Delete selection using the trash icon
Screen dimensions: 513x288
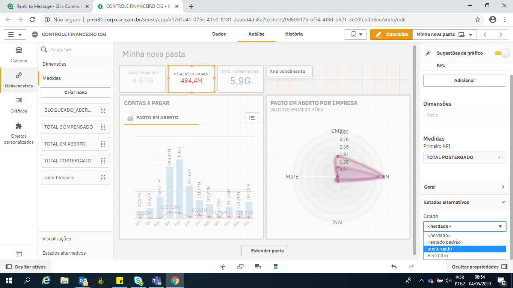tap(275, 267)
